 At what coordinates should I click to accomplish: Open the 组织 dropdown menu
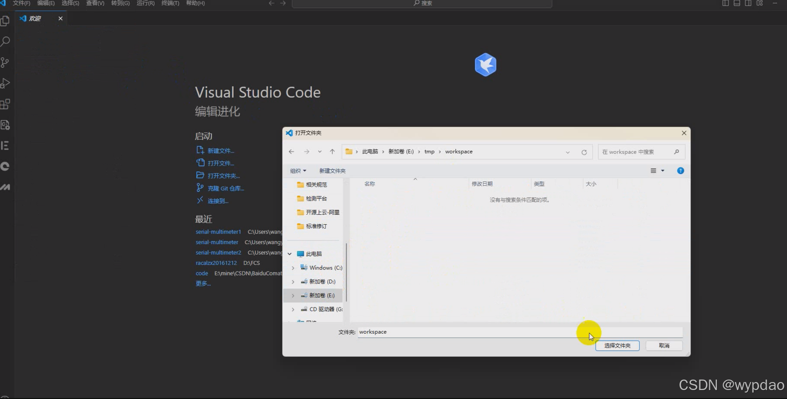pyautogui.click(x=298, y=171)
